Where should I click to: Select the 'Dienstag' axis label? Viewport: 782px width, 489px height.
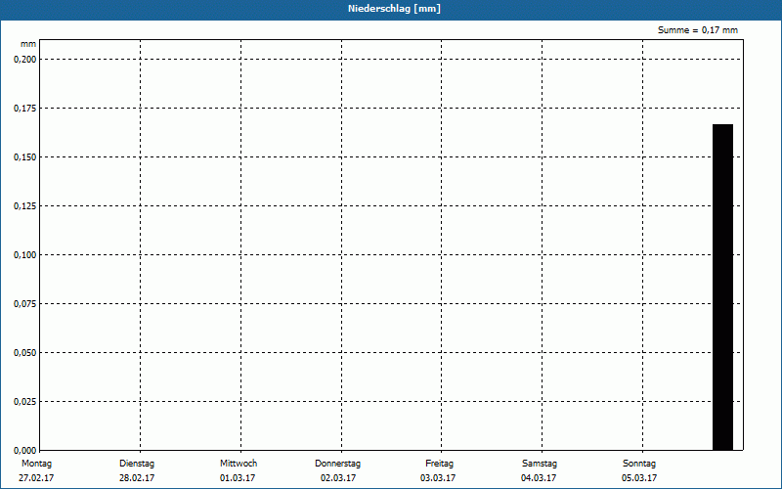coord(137,464)
